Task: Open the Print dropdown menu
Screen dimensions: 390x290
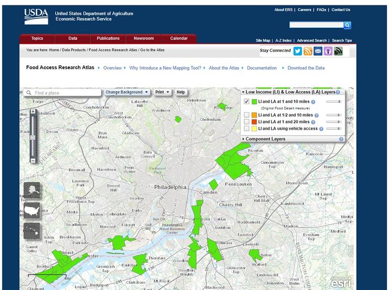Action: [162, 92]
